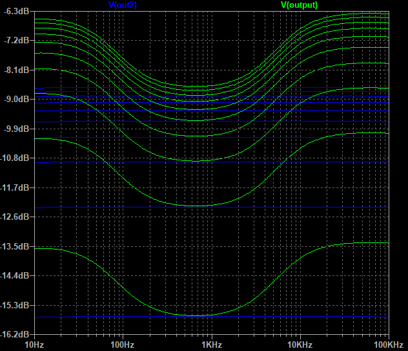
Task: Click the 10KHz frequency axis label
Action: (300, 345)
